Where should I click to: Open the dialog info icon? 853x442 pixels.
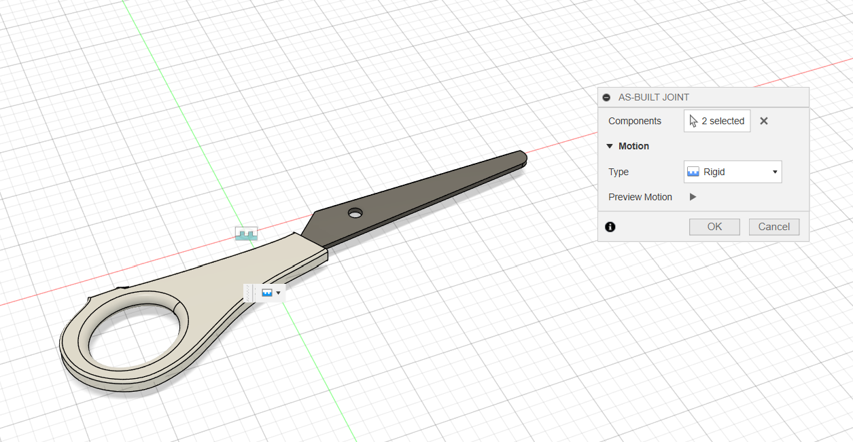click(610, 227)
